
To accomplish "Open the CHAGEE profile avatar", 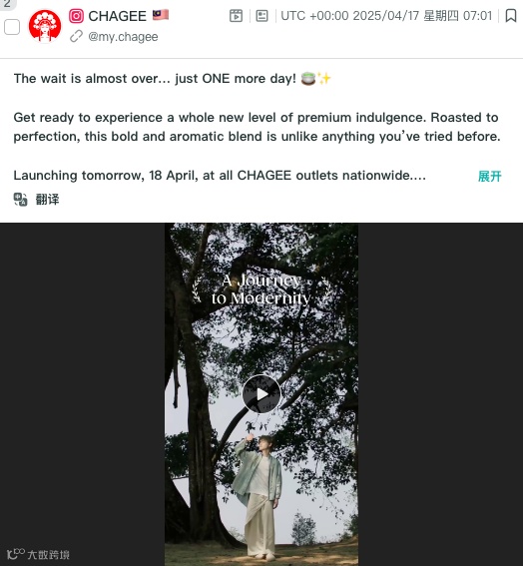I will (x=45, y=26).
